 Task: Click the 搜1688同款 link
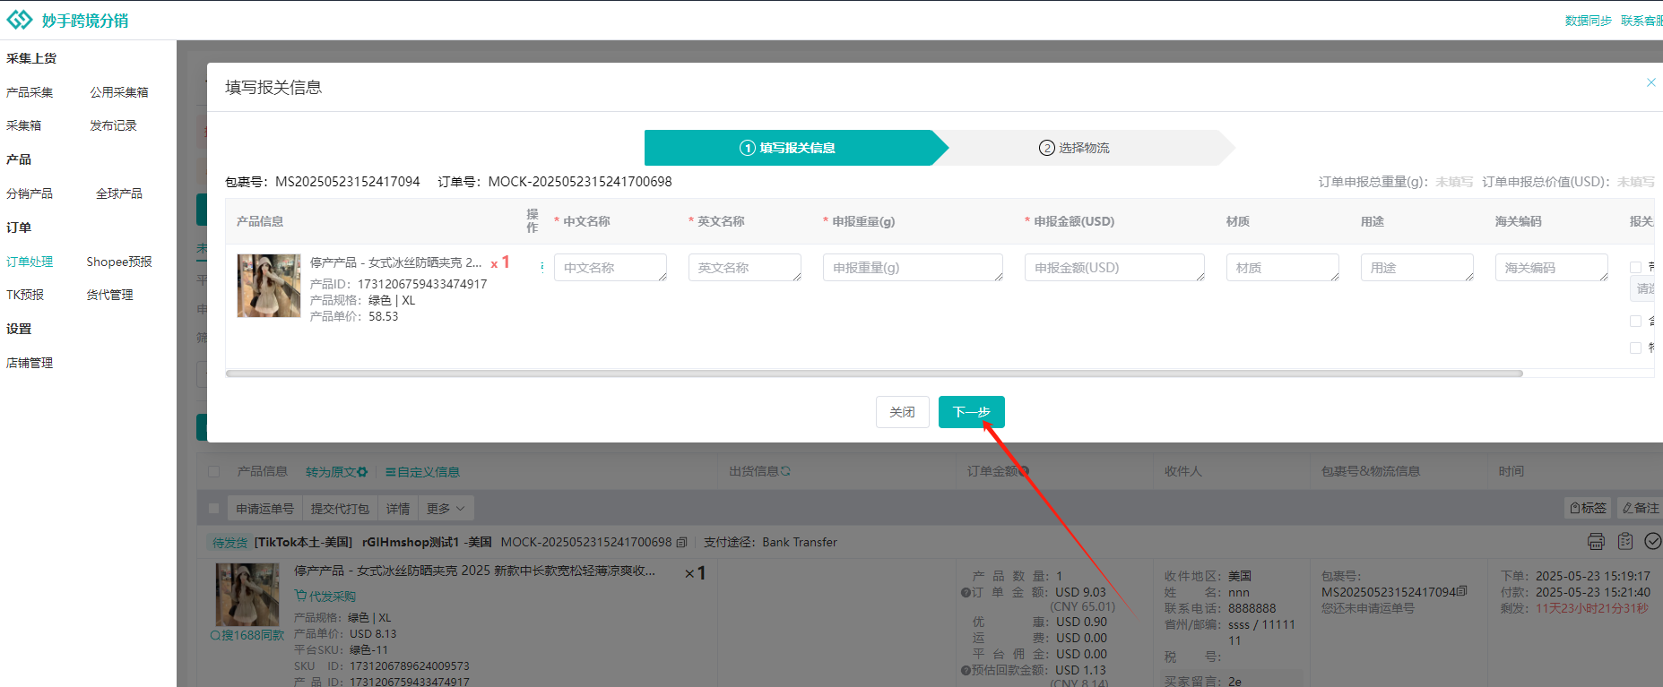[x=253, y=635]
